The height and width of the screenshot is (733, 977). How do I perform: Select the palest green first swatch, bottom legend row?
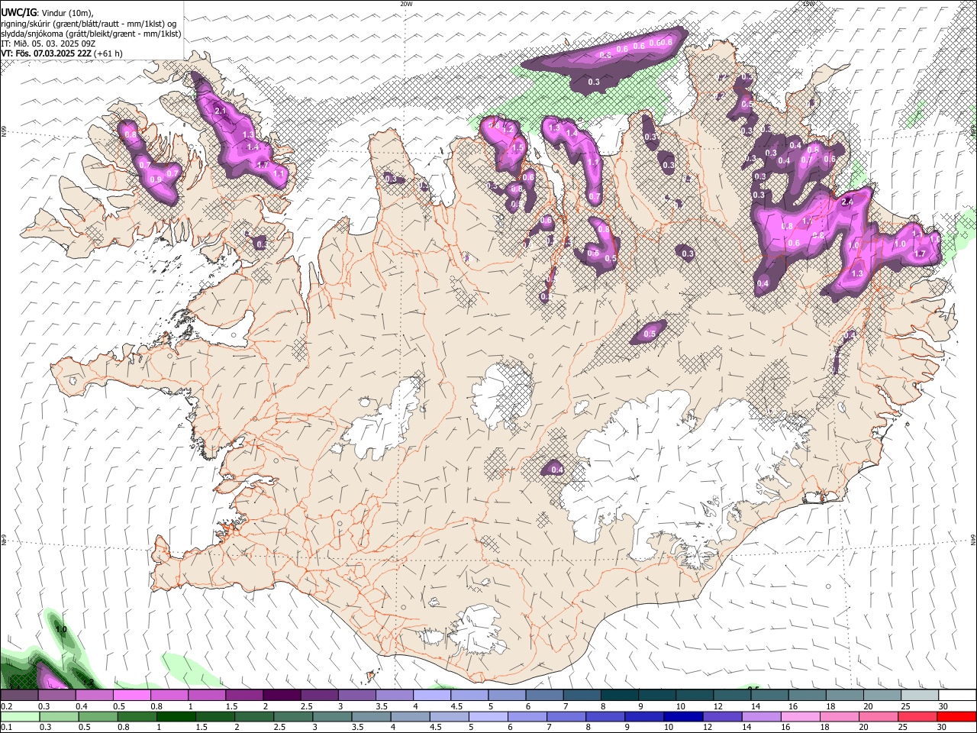[x=19, y=716]
